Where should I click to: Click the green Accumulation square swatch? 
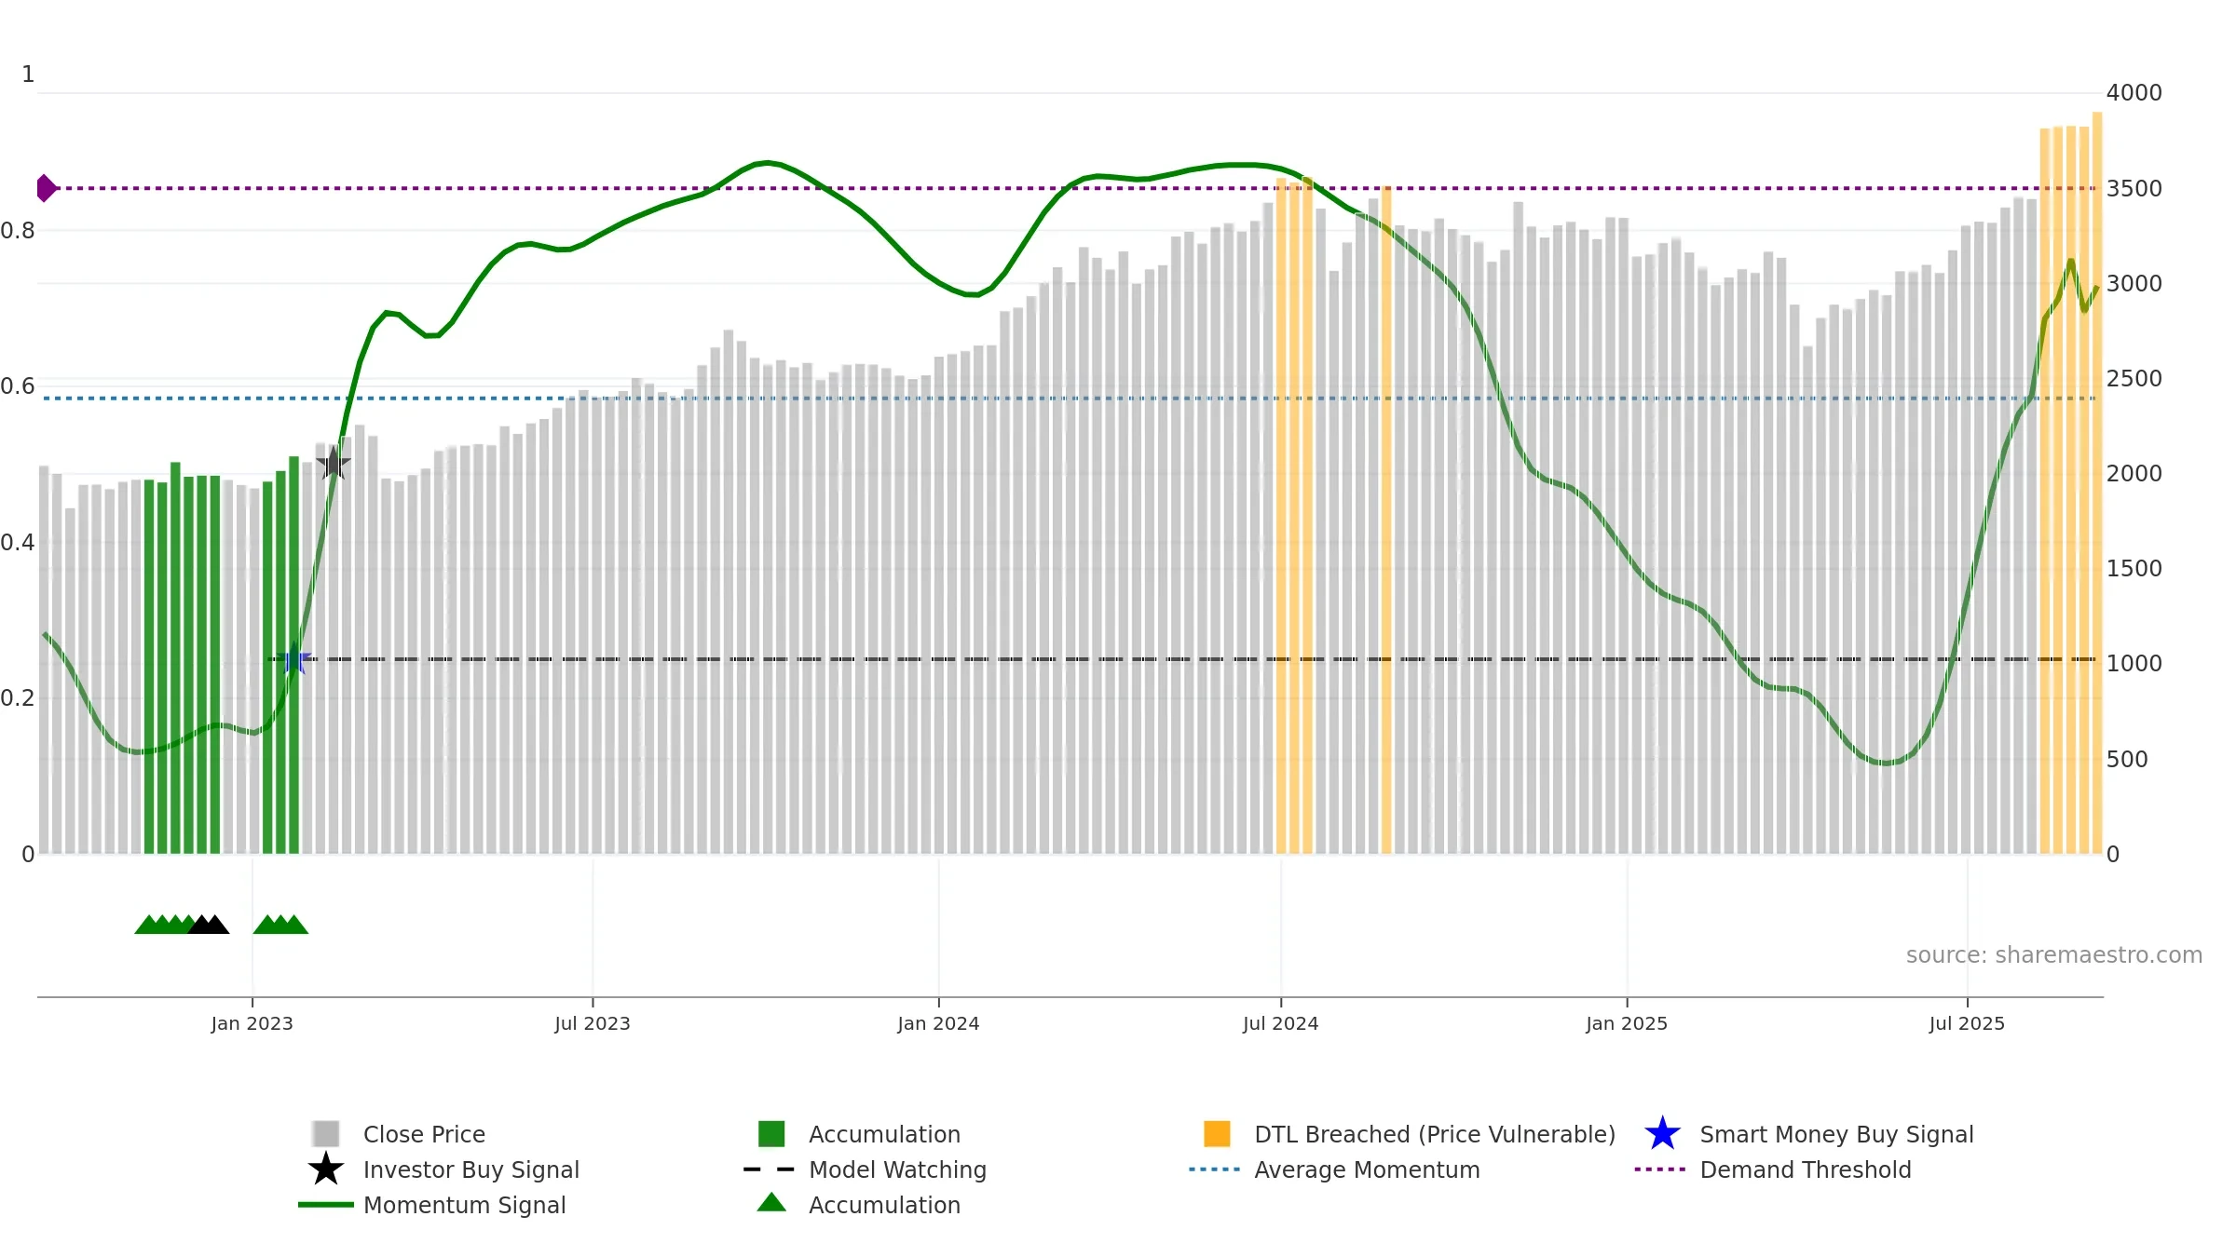coord(771,1134)
